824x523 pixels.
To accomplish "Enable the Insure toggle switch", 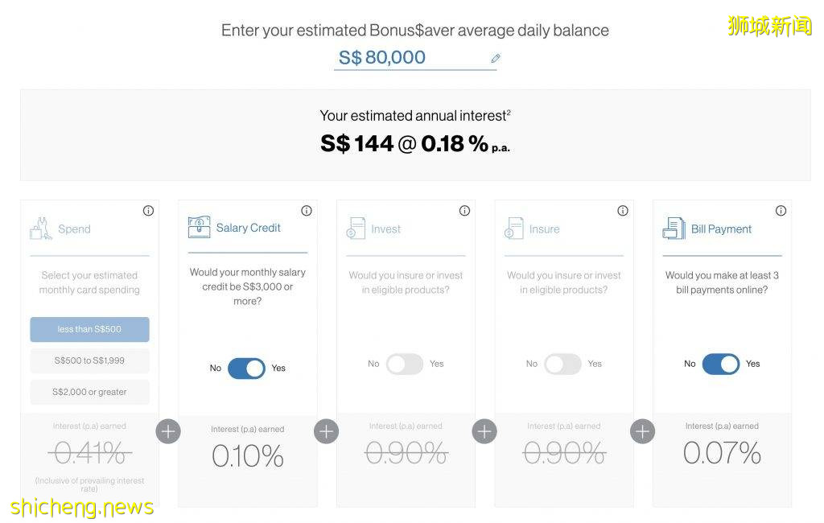I will click(x=562, y=364).
